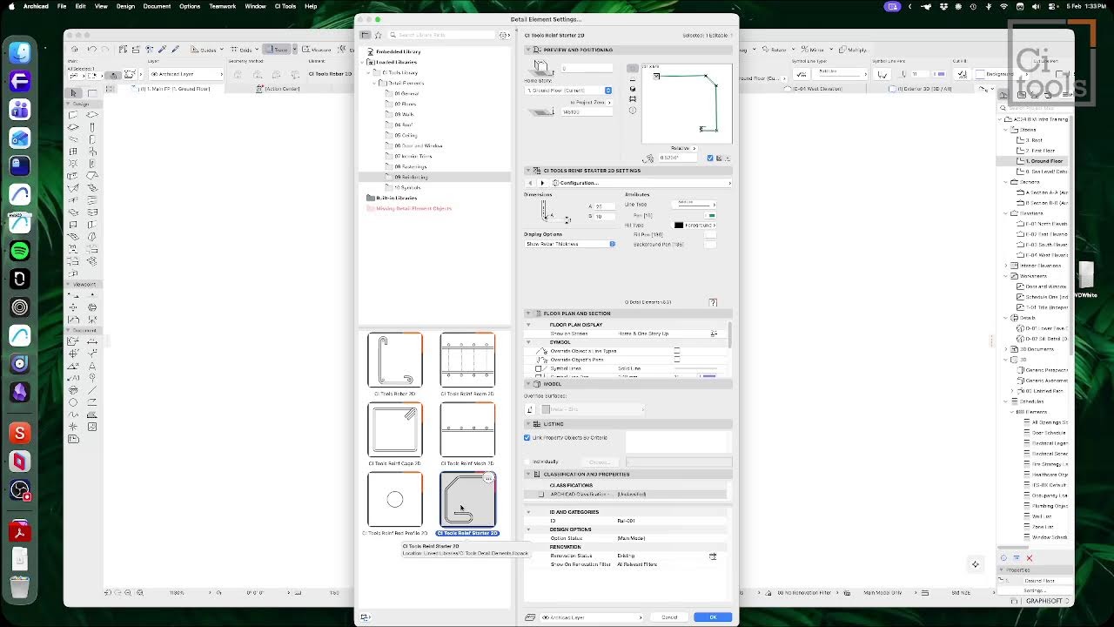Screen dimensions: 1114x627
Task: Collapse the Loaded Libraries tree node
Action: click(x=364, y=62)
